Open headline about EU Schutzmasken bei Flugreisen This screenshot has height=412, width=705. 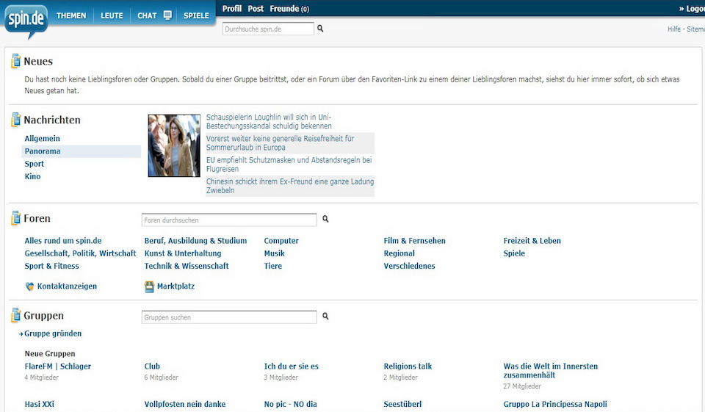pyautogui.click(x=289, y=165)
